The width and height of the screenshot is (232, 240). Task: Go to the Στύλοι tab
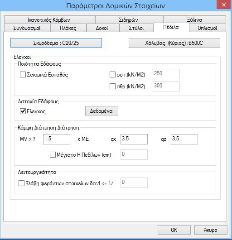pyautogui.click(x=136, y=28)
